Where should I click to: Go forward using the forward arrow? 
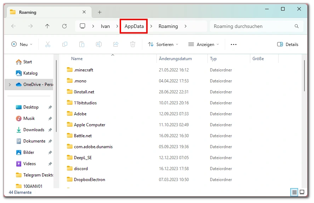(x=30, y=26)
